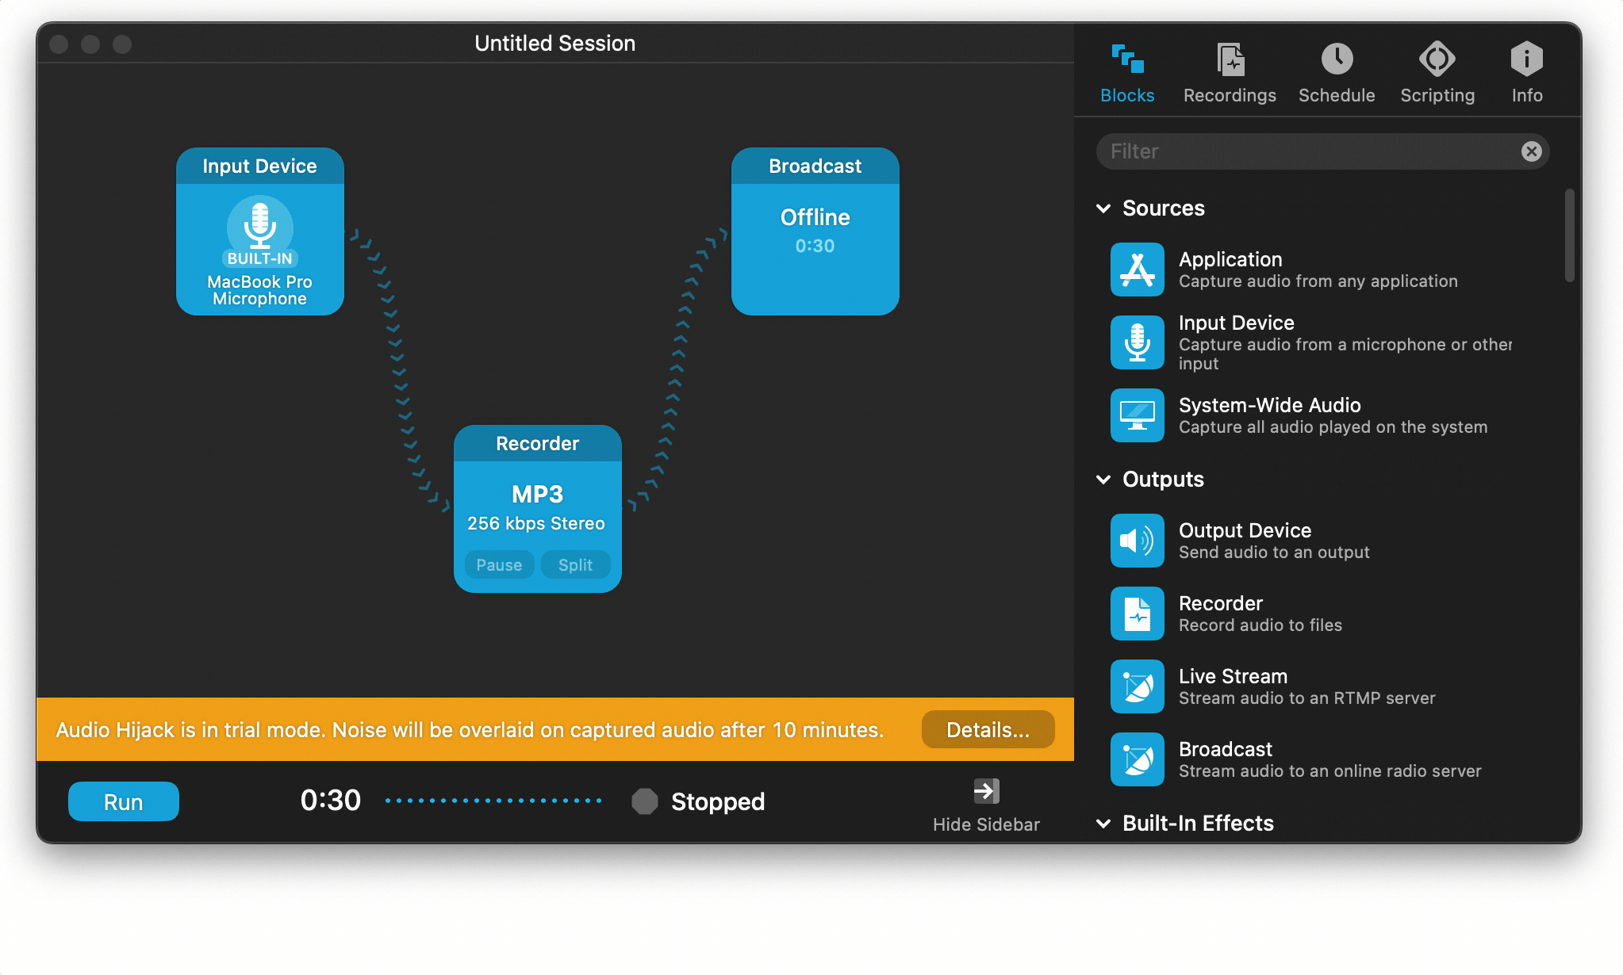Click the Built-In Effects section heading
The image size is (1623, 975).
[x=1198, y=823]
